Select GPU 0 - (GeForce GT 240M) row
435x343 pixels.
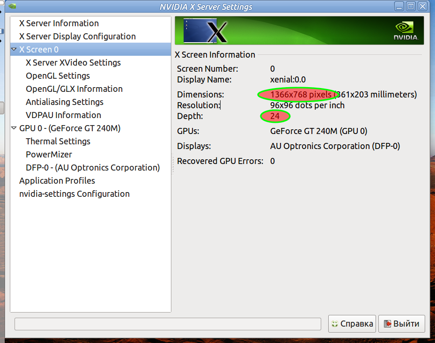tap(70, 128)
